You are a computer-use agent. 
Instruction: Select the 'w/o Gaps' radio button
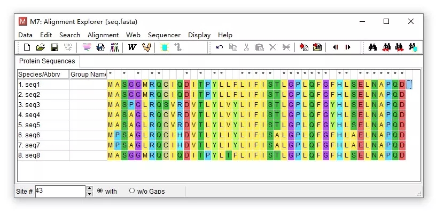pyautogui.click(x=132, y=191)
